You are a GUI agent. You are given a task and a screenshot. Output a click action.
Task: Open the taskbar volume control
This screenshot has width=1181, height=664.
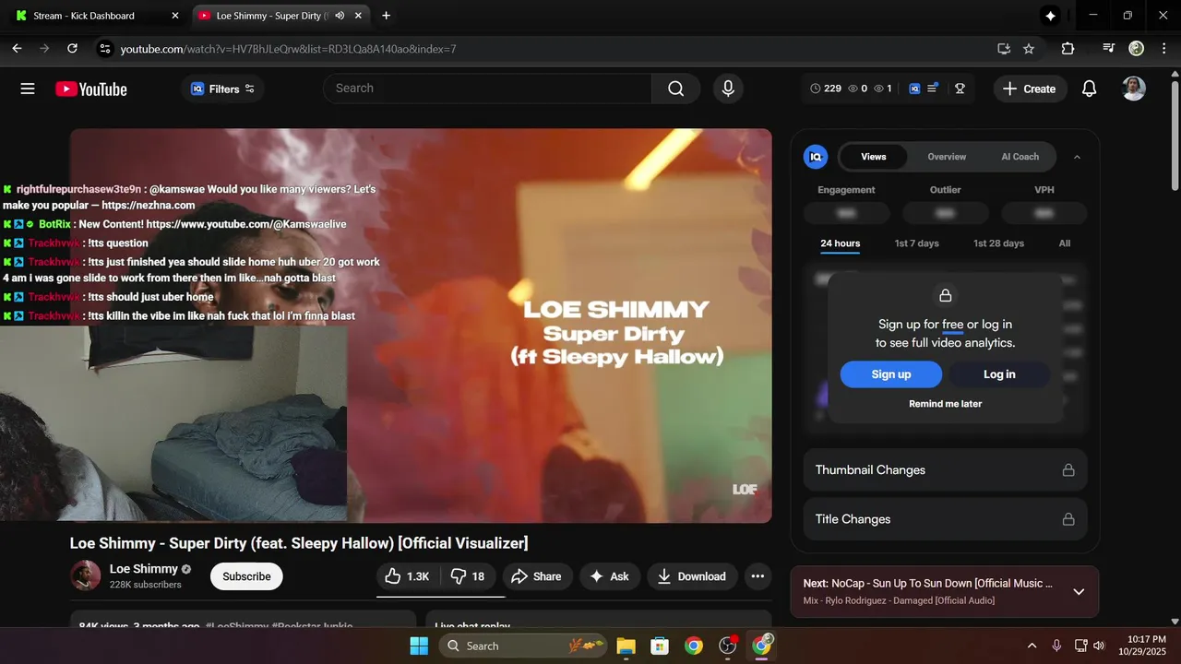tap(1098, 646)
